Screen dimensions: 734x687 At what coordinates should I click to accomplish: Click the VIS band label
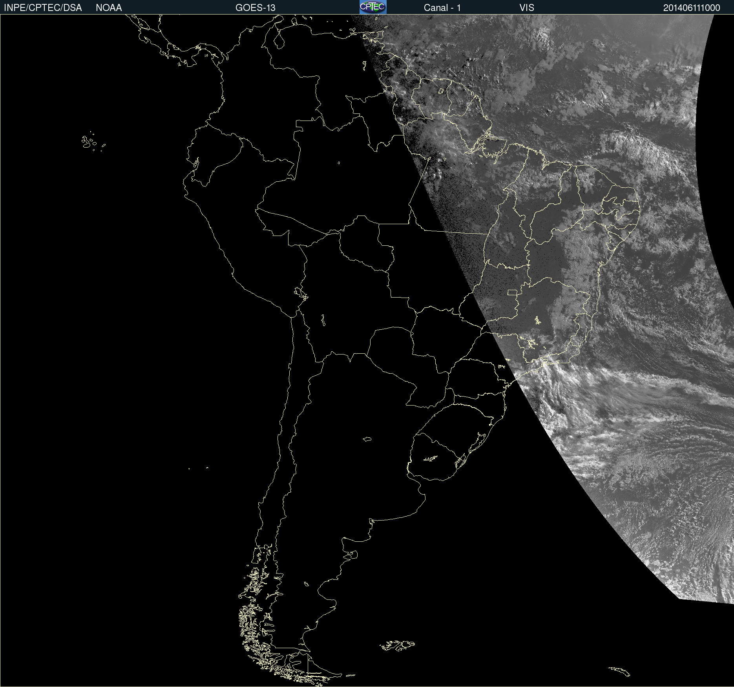[526, 8]
